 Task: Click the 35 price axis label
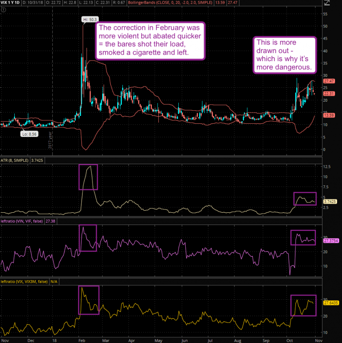tap(325, 63)
